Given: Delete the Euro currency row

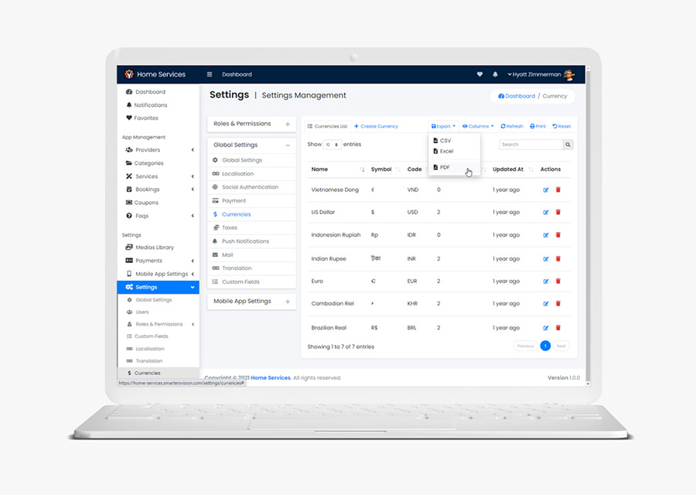Looking at the screenshot, I should (x=558, y=281).
